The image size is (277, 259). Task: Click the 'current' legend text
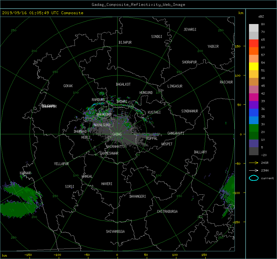pos(267,178)
